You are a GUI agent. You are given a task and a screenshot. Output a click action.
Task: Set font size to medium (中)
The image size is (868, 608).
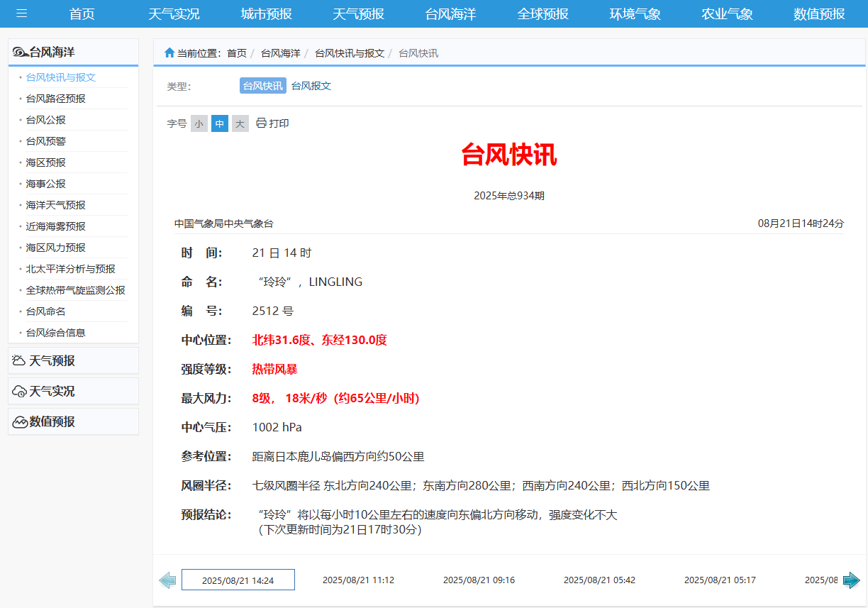tap(220, 124)
